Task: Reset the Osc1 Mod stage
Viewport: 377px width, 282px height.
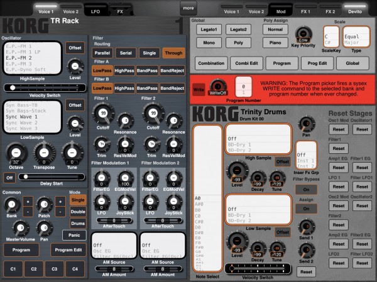Action: (x=339, y=129)
